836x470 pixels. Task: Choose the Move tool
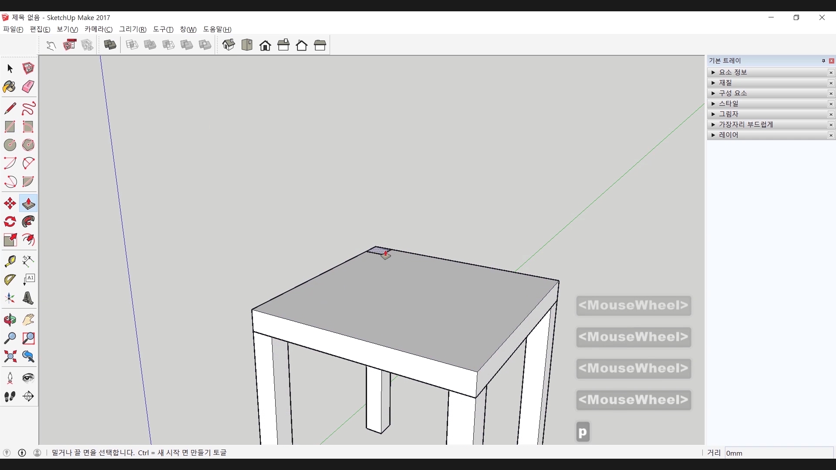(10, 203)
